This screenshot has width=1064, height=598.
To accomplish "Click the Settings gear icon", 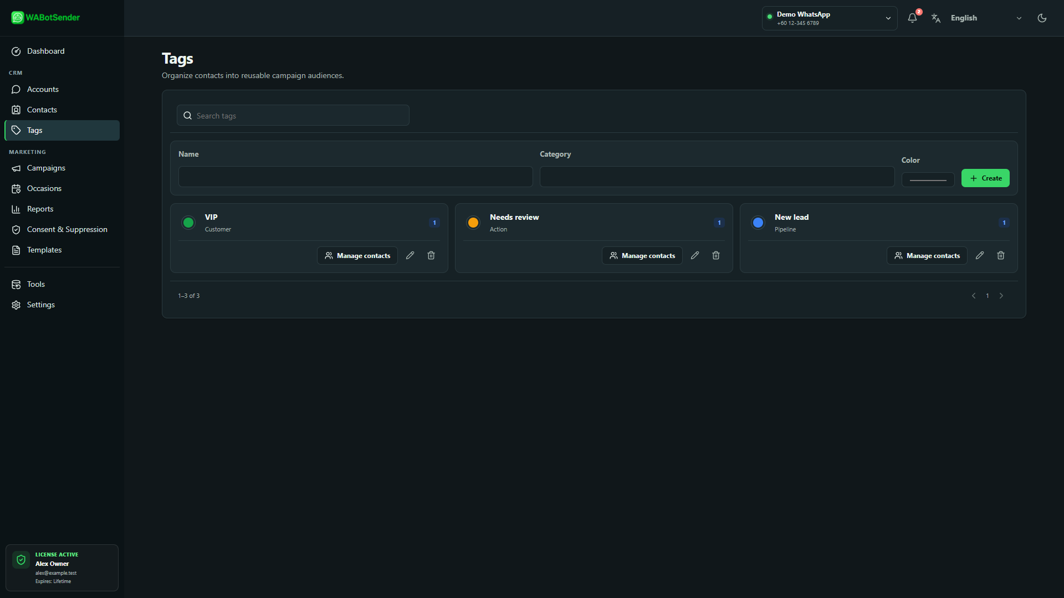I will (x=16, y=305).
